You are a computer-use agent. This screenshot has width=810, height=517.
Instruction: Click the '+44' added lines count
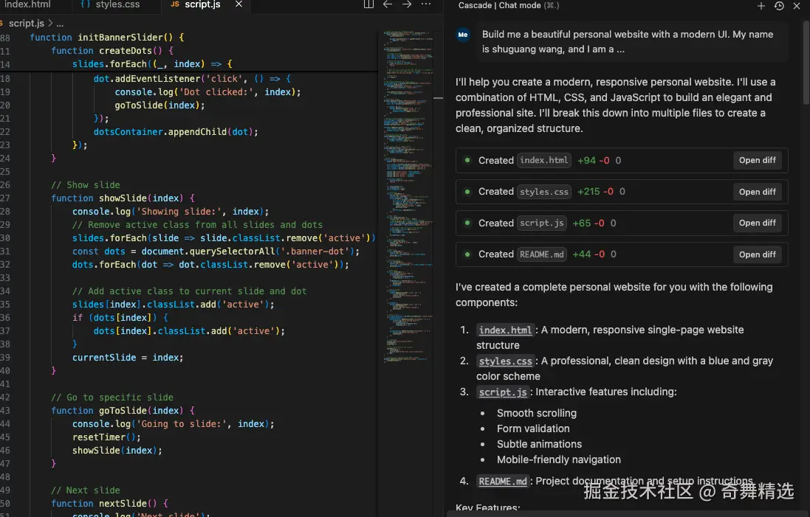click(x=582, y=254)
